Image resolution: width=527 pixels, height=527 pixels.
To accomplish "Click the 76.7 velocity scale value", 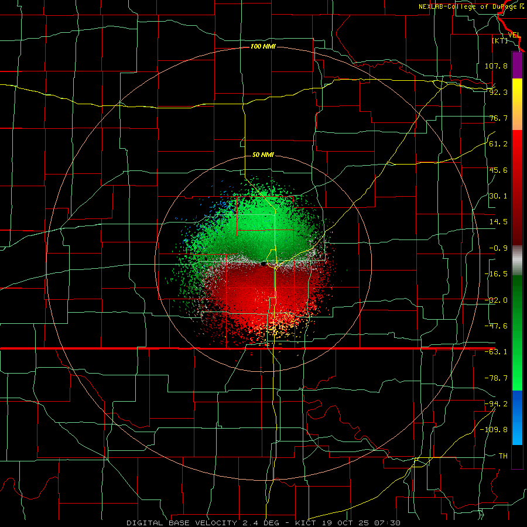I will click(498, 118).
